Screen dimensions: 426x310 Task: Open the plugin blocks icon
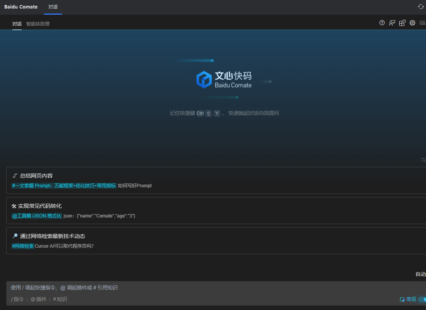(402, 23)
